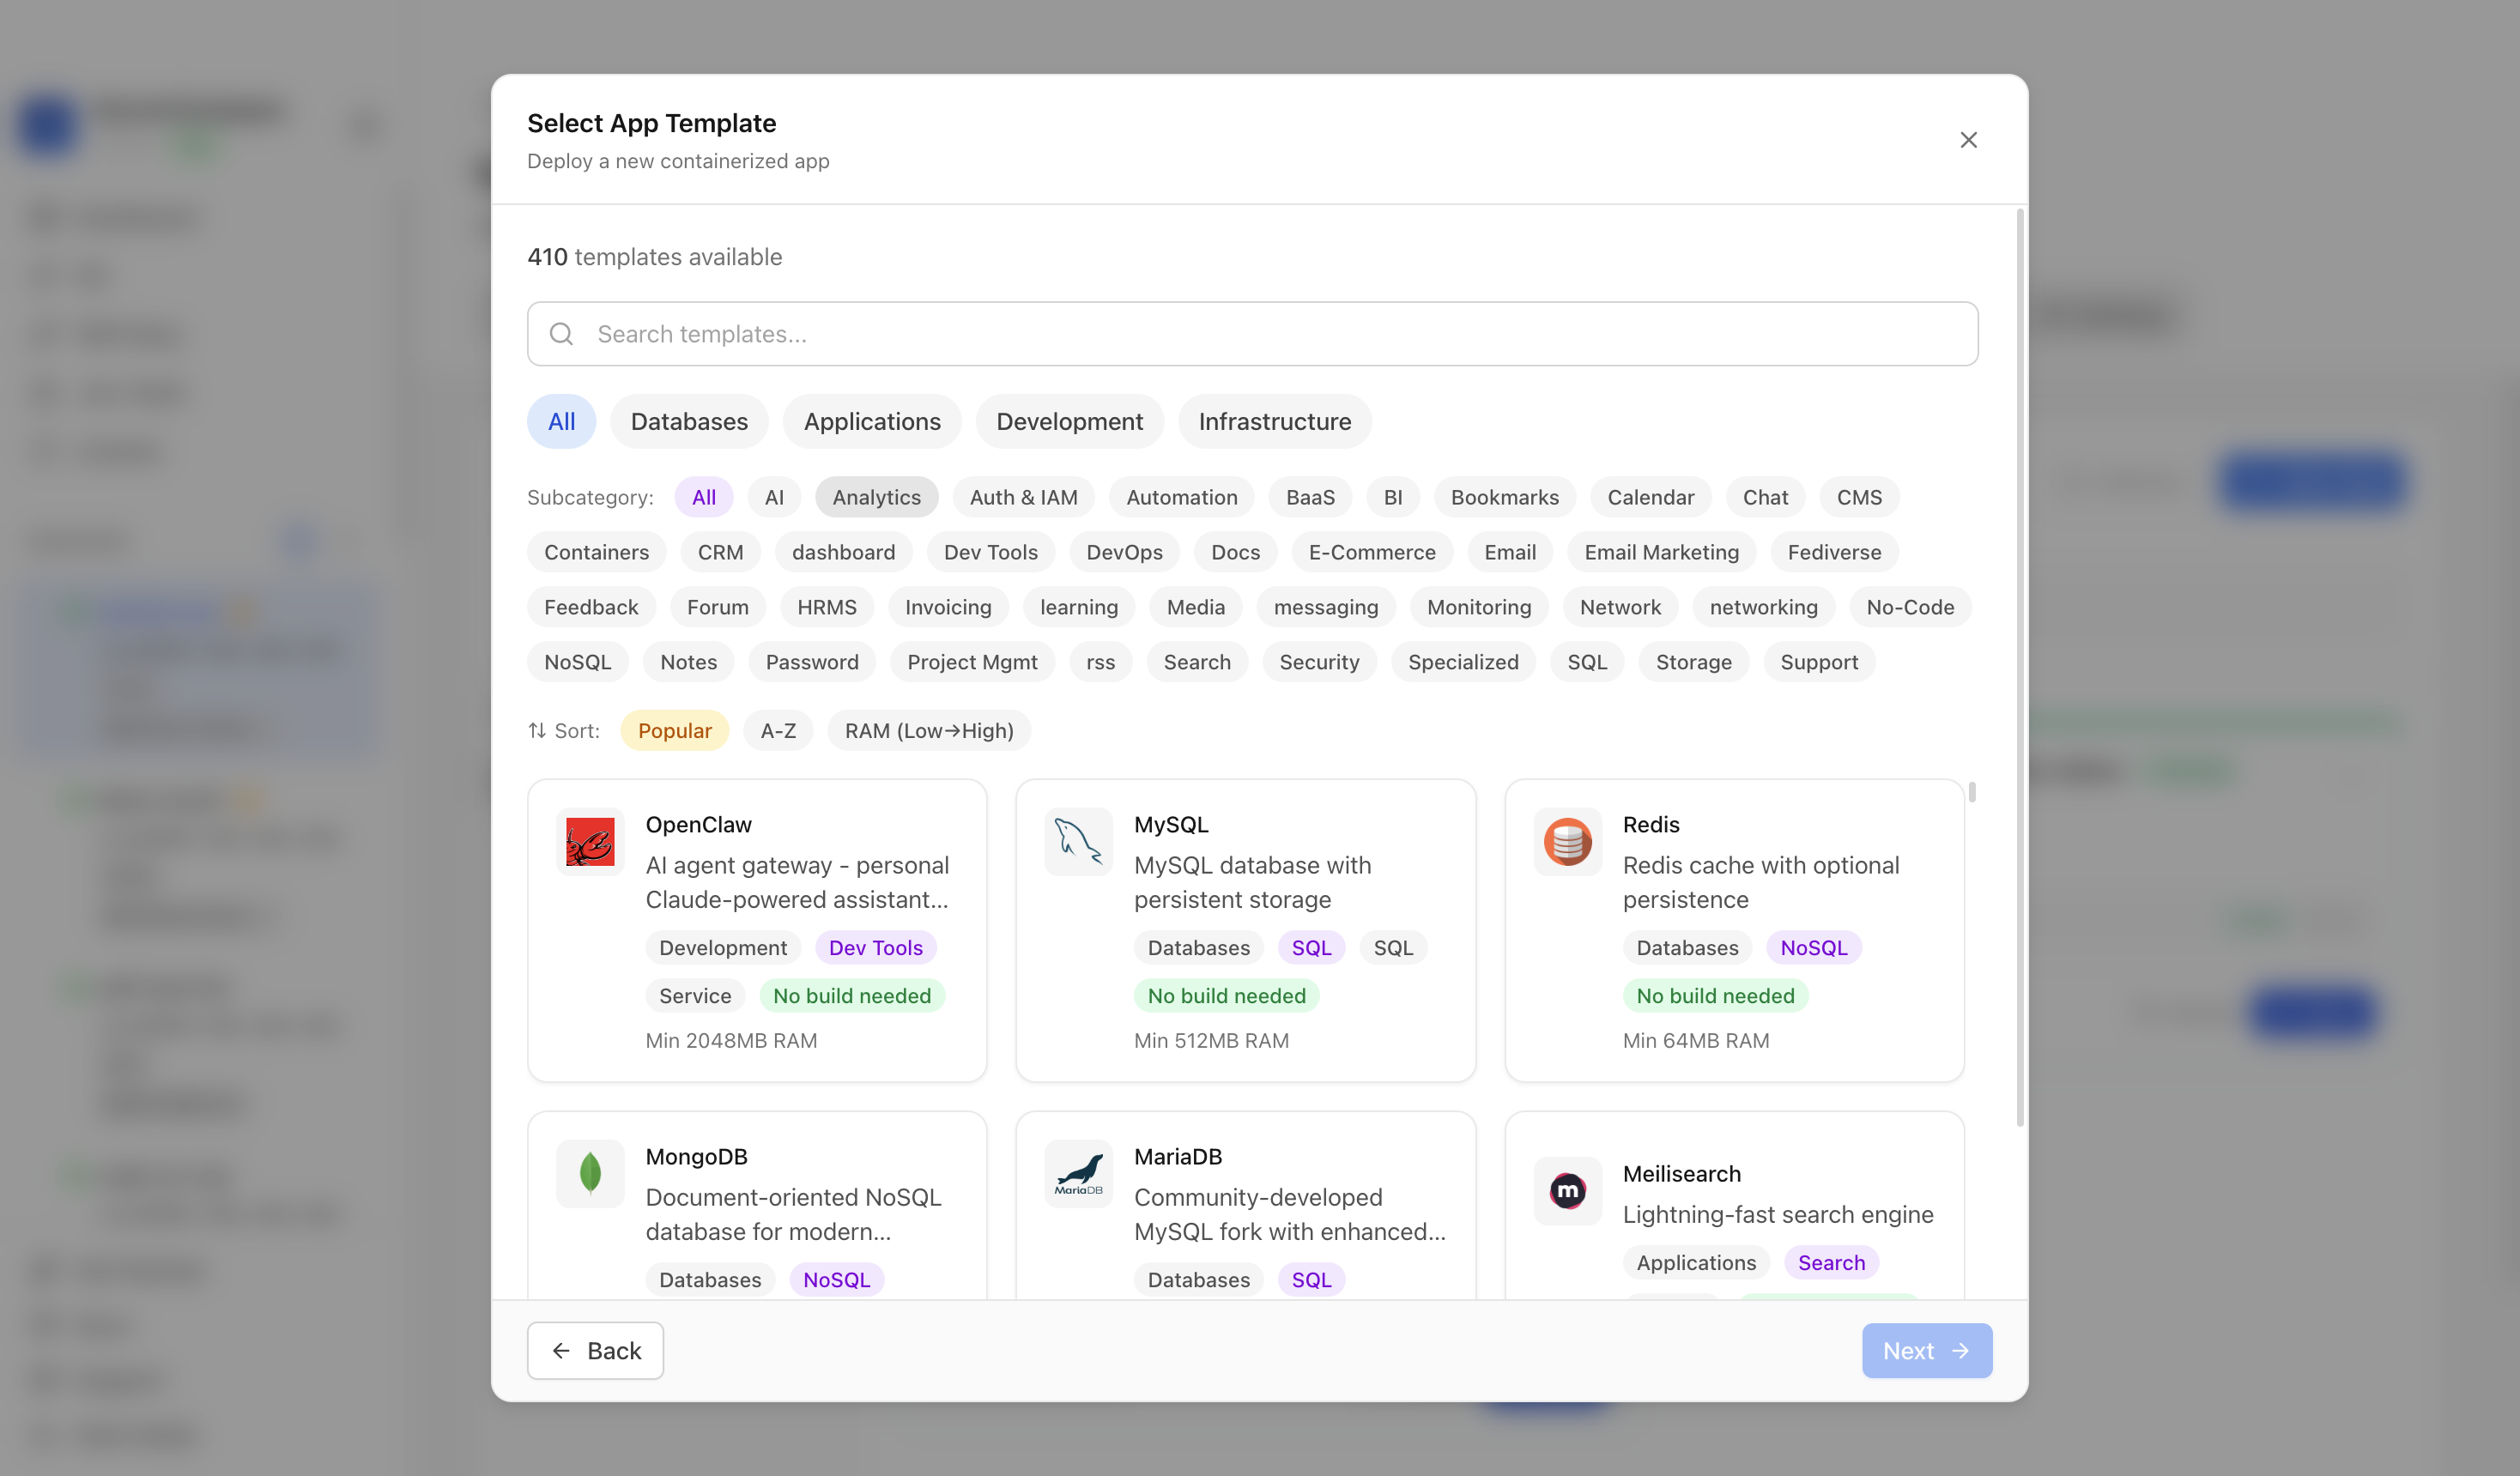Filter by Email Marketing subcategory
The width and height of the screenshot is (2520, 1476).
1661,552
